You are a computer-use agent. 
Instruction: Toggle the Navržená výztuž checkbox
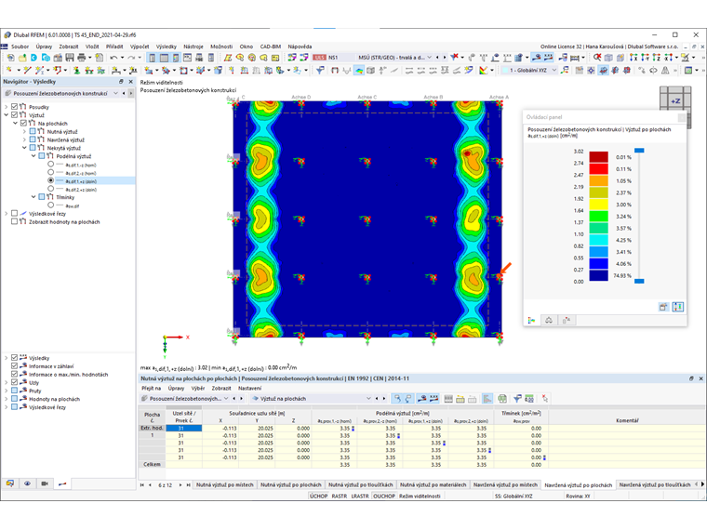(33, 139)
